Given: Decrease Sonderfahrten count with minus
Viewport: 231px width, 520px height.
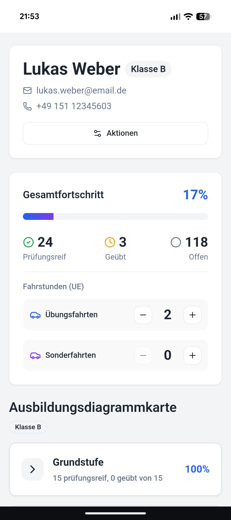Looking at the screenshot, I should (x=143, y=355).
